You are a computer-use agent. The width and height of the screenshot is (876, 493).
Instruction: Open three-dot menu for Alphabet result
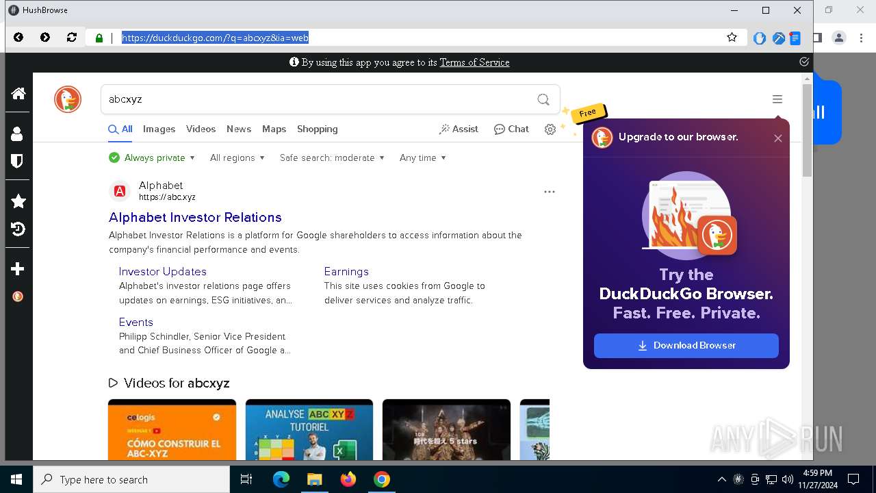[x=550, y=192]
